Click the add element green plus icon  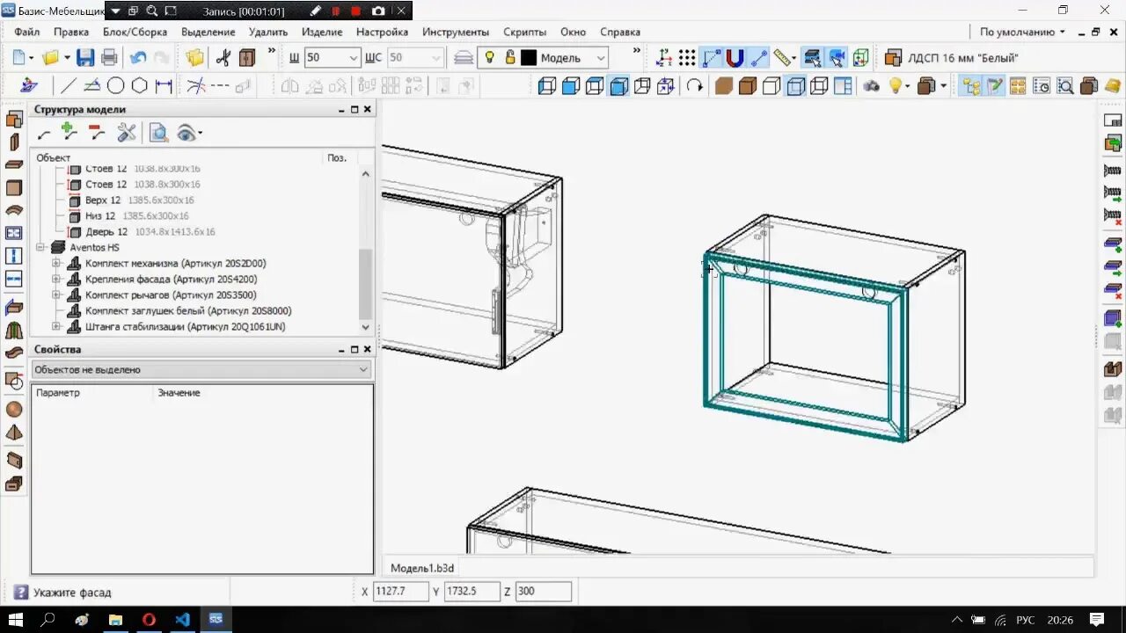pos(69,133)
